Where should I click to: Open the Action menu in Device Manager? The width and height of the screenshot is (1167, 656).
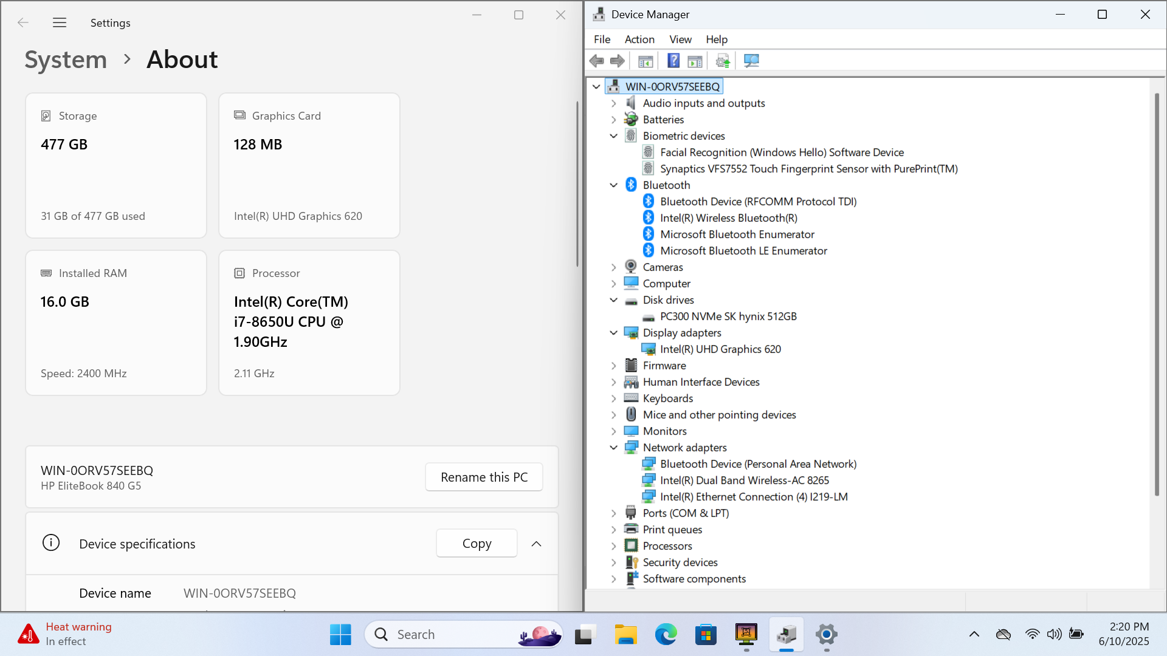point(639,39)
